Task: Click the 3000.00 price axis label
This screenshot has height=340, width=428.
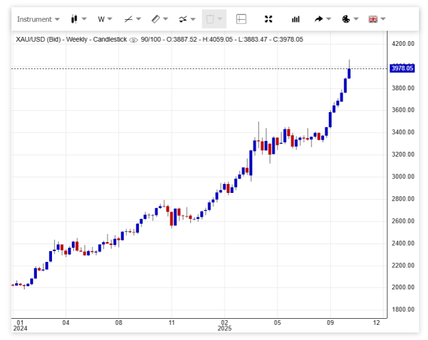Action: click(403, 176)
